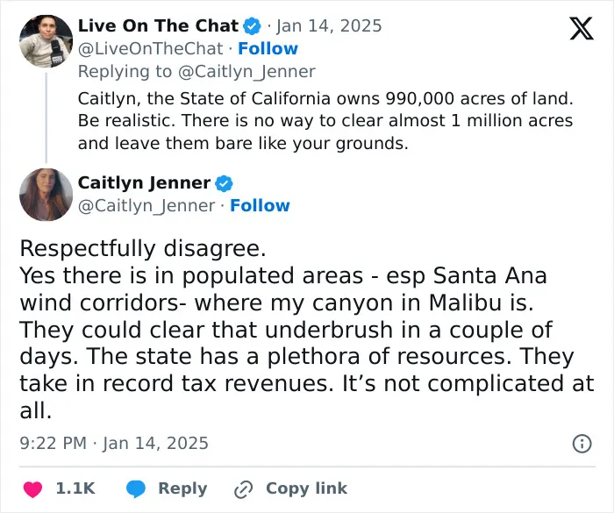Follow the @Caitlyn_Jenner account
Viewport: 614px width, 513px height.
tap(260, 205)
